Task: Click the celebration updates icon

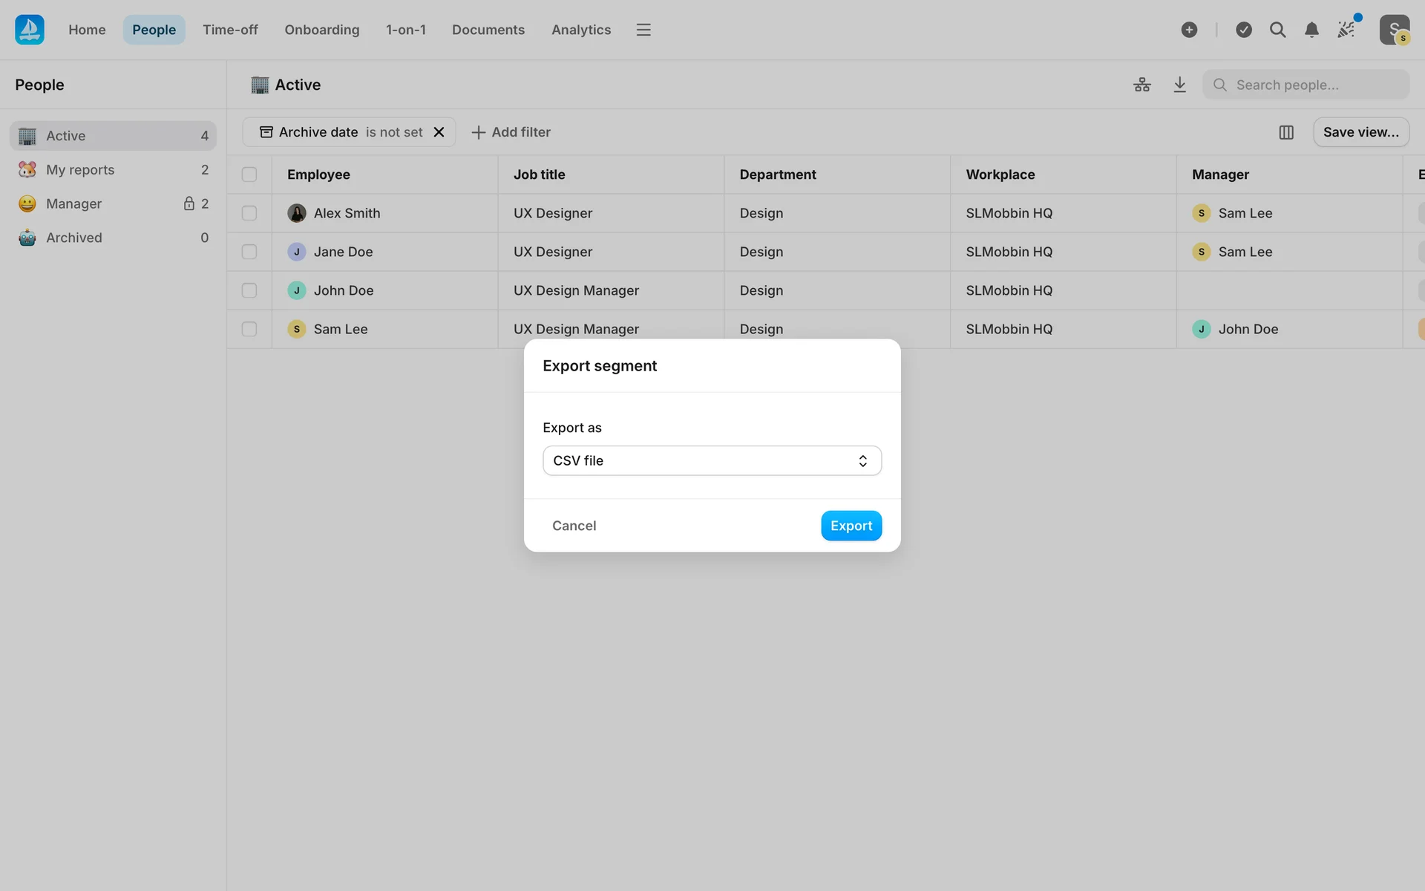Action: click(1346, 30)
